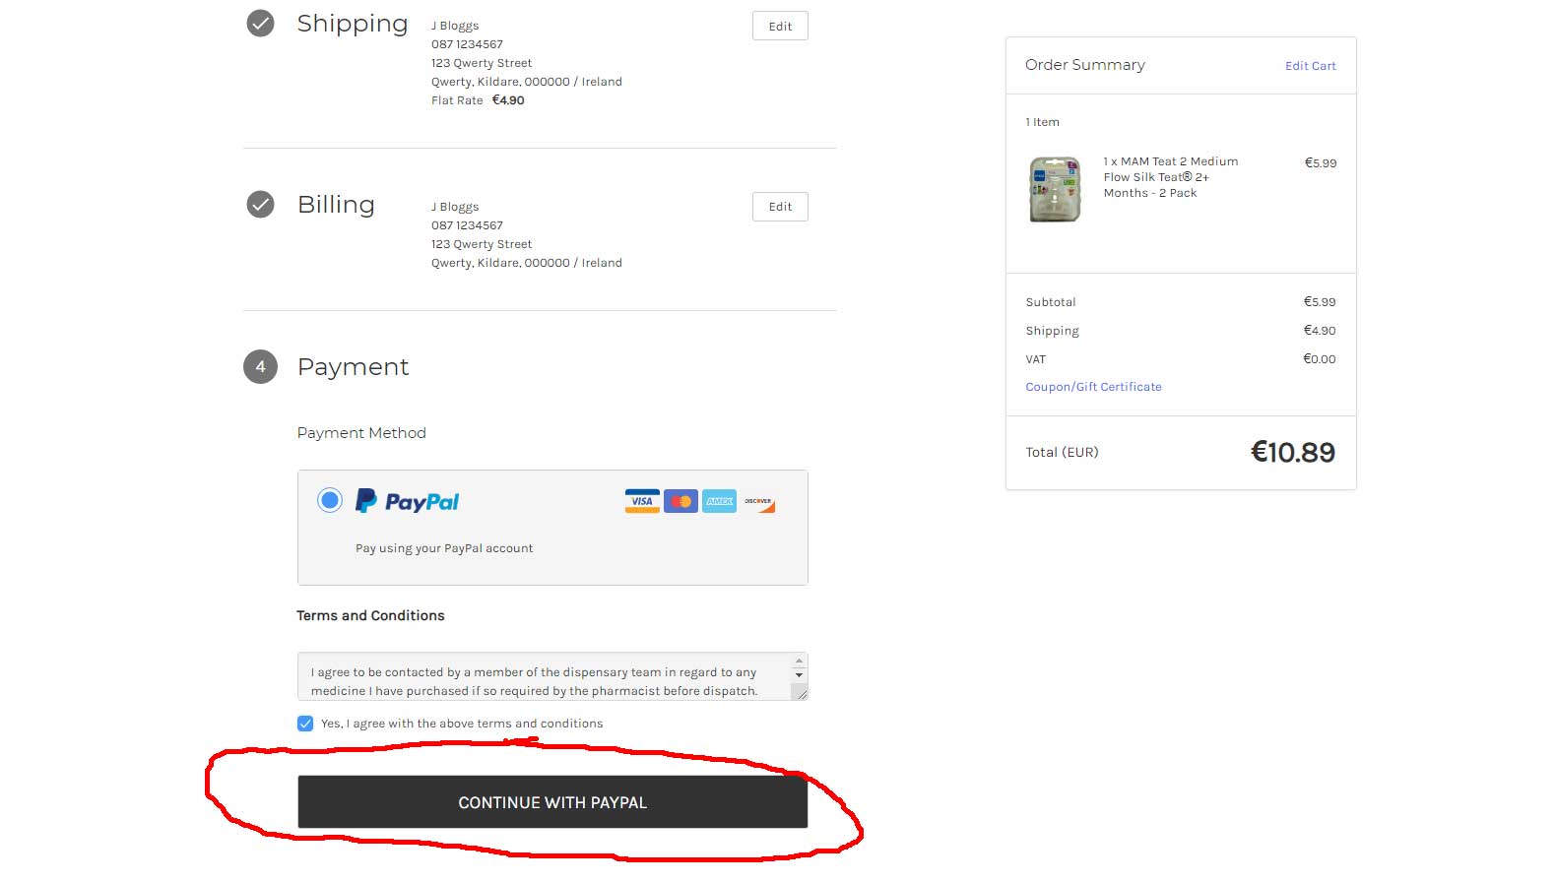Click the Mastercard card icon
The height and width of the screenshot is (883, 1555).
[680, 501]
